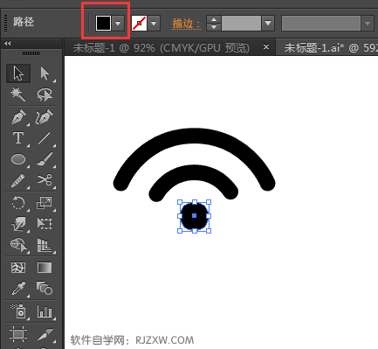Select the Direct Selection tool (white arrow)
Screen dimensions: 378x349
(x=45, y=73)
